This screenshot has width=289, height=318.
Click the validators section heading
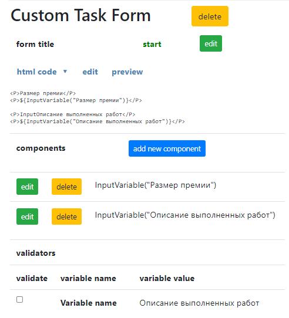pos(36,253)
